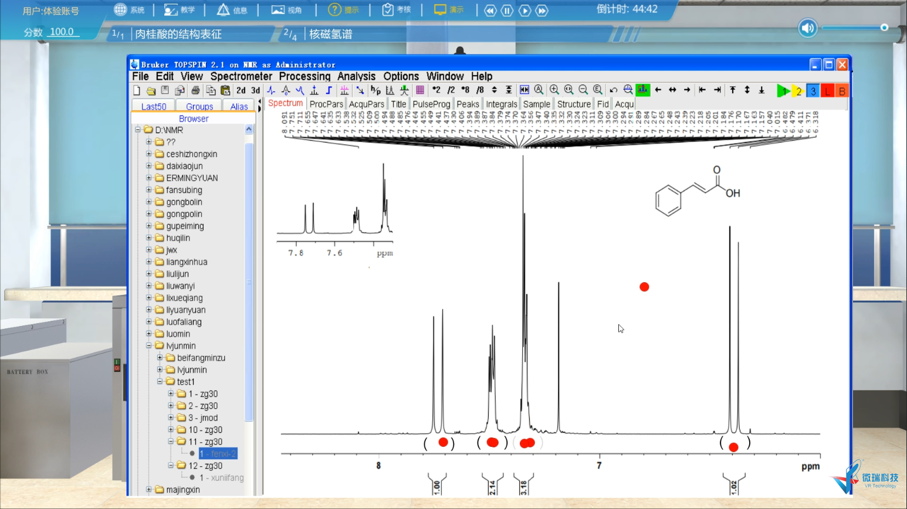Click the h/p axis units toggle icon
907x509 pixels.
[375, 90]
